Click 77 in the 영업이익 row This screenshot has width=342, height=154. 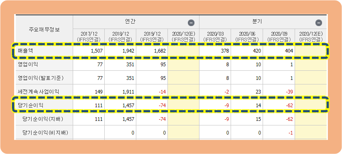click(100, 65)
